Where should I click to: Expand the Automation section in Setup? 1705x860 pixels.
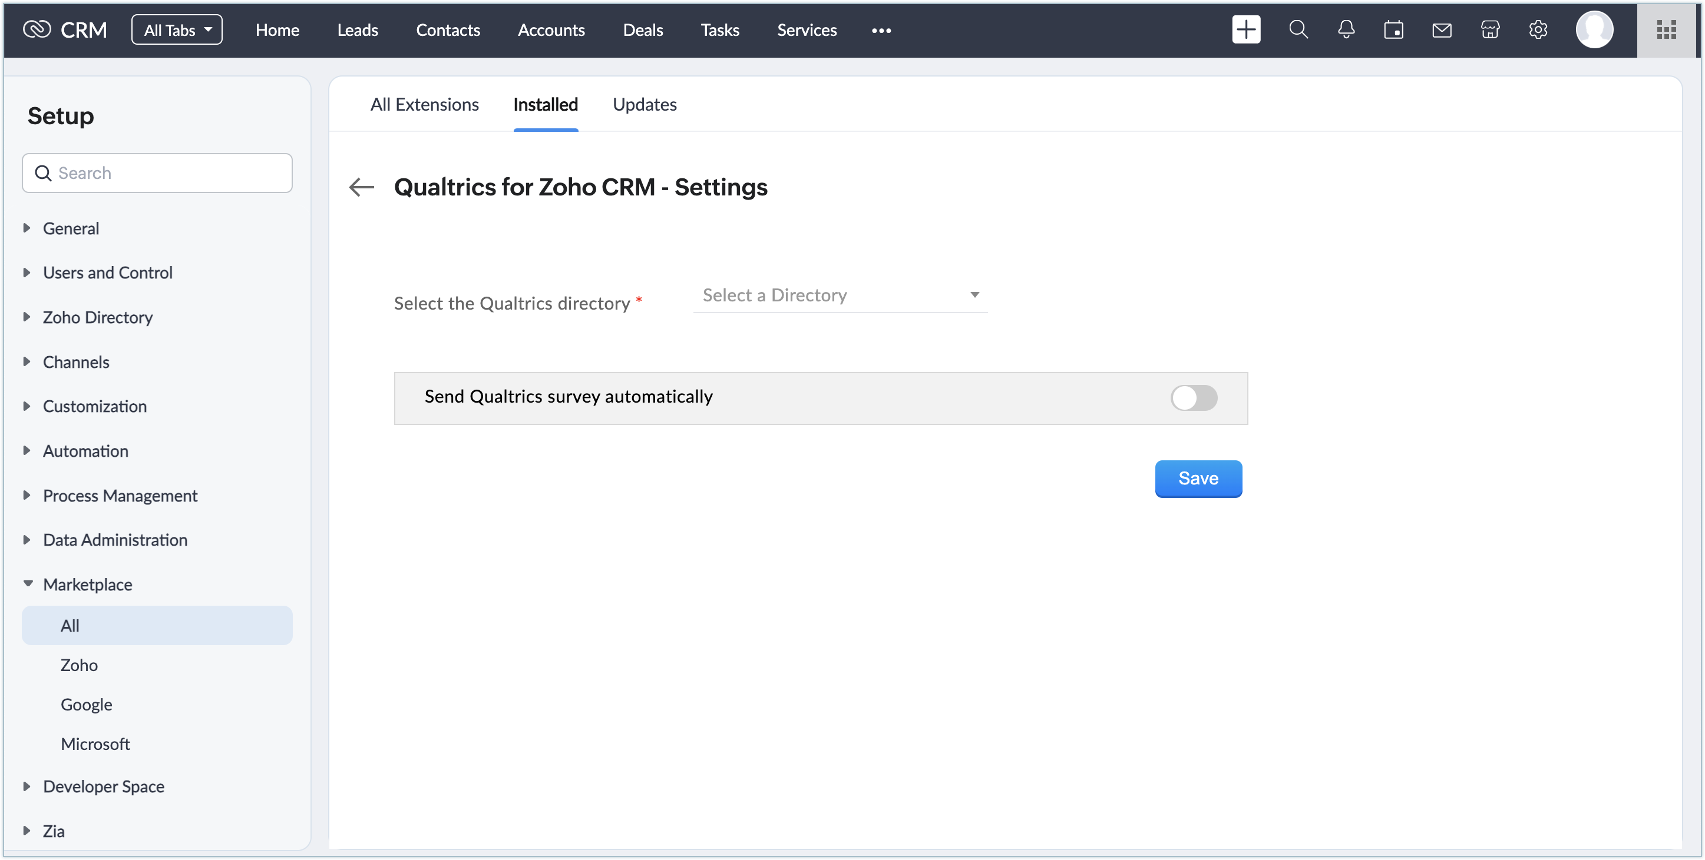coord(85,451)
